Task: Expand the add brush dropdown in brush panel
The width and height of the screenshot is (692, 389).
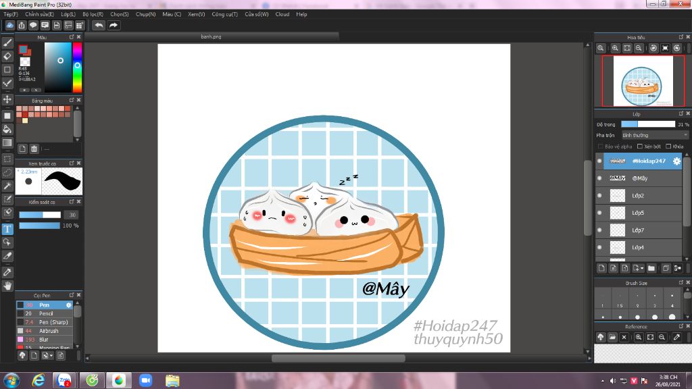Action: coord(51,355)
